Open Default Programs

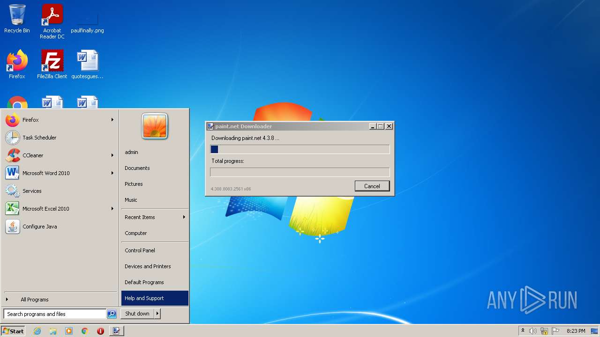tap(155, 282)
